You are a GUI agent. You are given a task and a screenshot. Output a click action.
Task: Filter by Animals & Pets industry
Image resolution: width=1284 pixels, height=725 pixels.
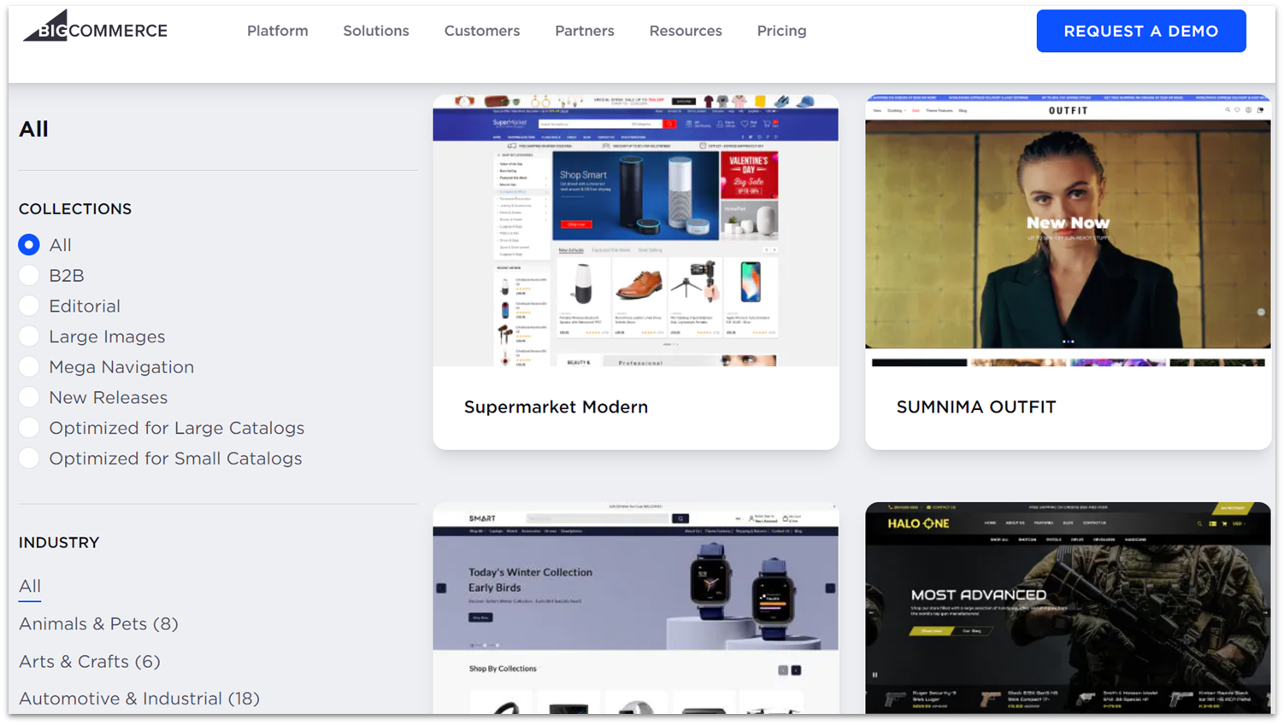click(98, 623)
